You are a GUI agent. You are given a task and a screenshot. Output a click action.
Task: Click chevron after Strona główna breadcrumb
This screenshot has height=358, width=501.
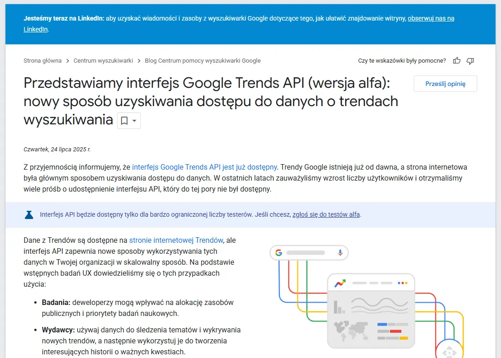[68, 61]
